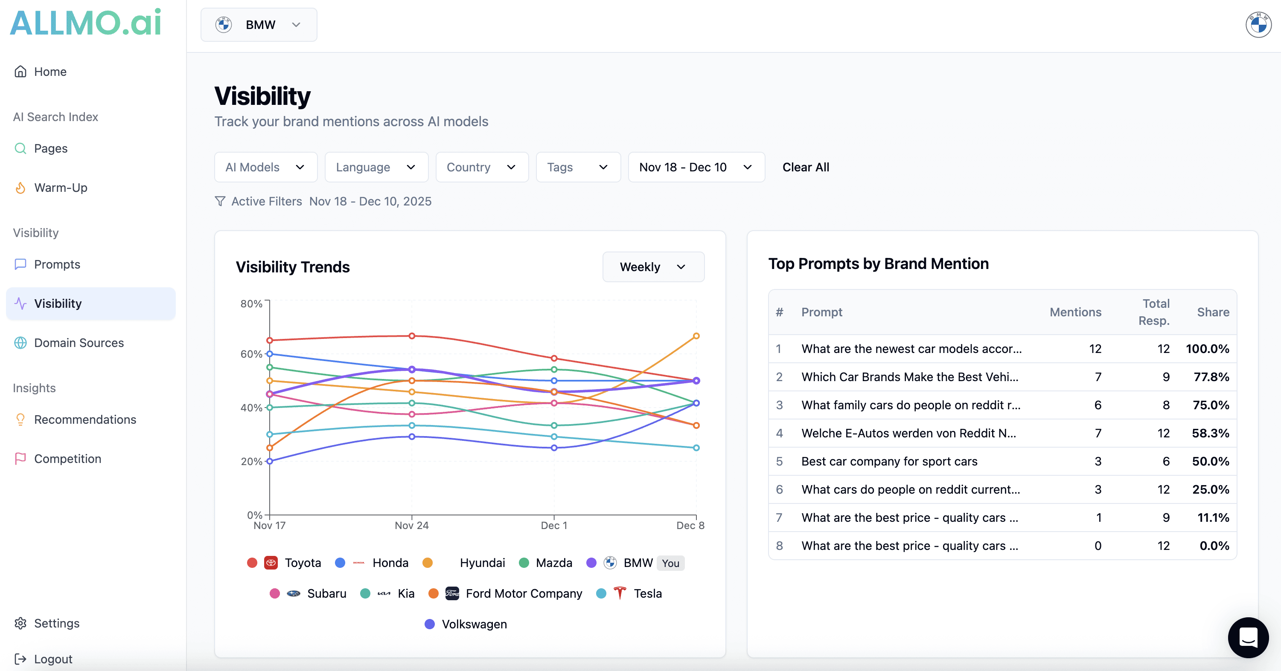Click the Domain Sources globe icon
This screenshot has height=671, width=1281.
pyautogui.click(x=20, y=343)
